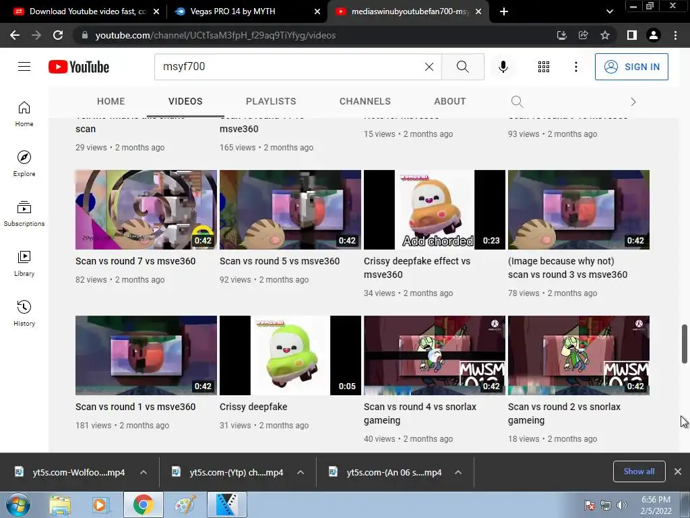
Task: Switch to the channel HOME tab
Action: [x=111, y=101]
